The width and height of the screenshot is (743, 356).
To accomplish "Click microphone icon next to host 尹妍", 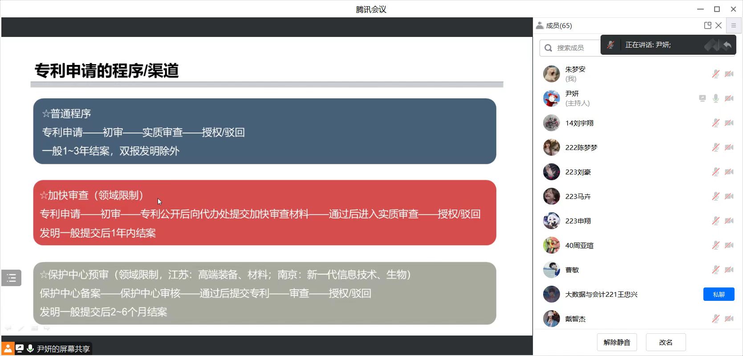I will (715, 98).
